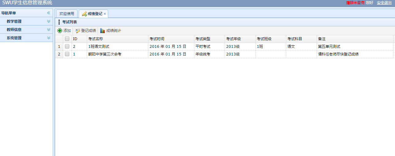Image resolution: width=395 pixels, height=156 pixels.
Task: Click the 考试科目 column header
Action: coord(301,39)
